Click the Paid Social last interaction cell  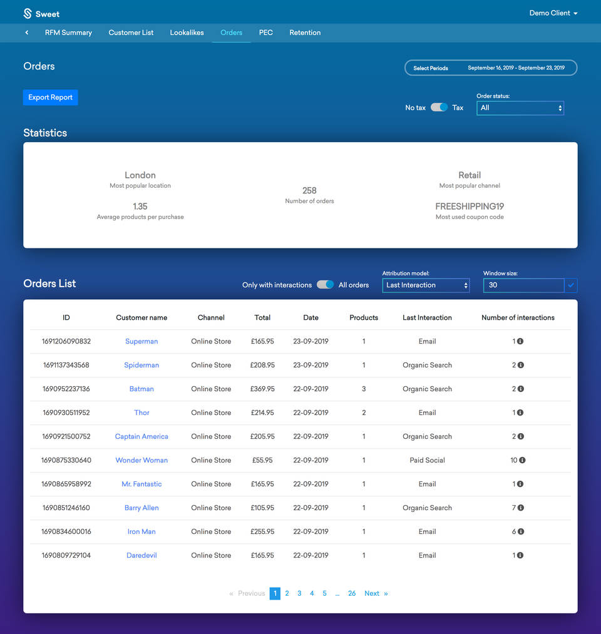(x=427, y=460)
